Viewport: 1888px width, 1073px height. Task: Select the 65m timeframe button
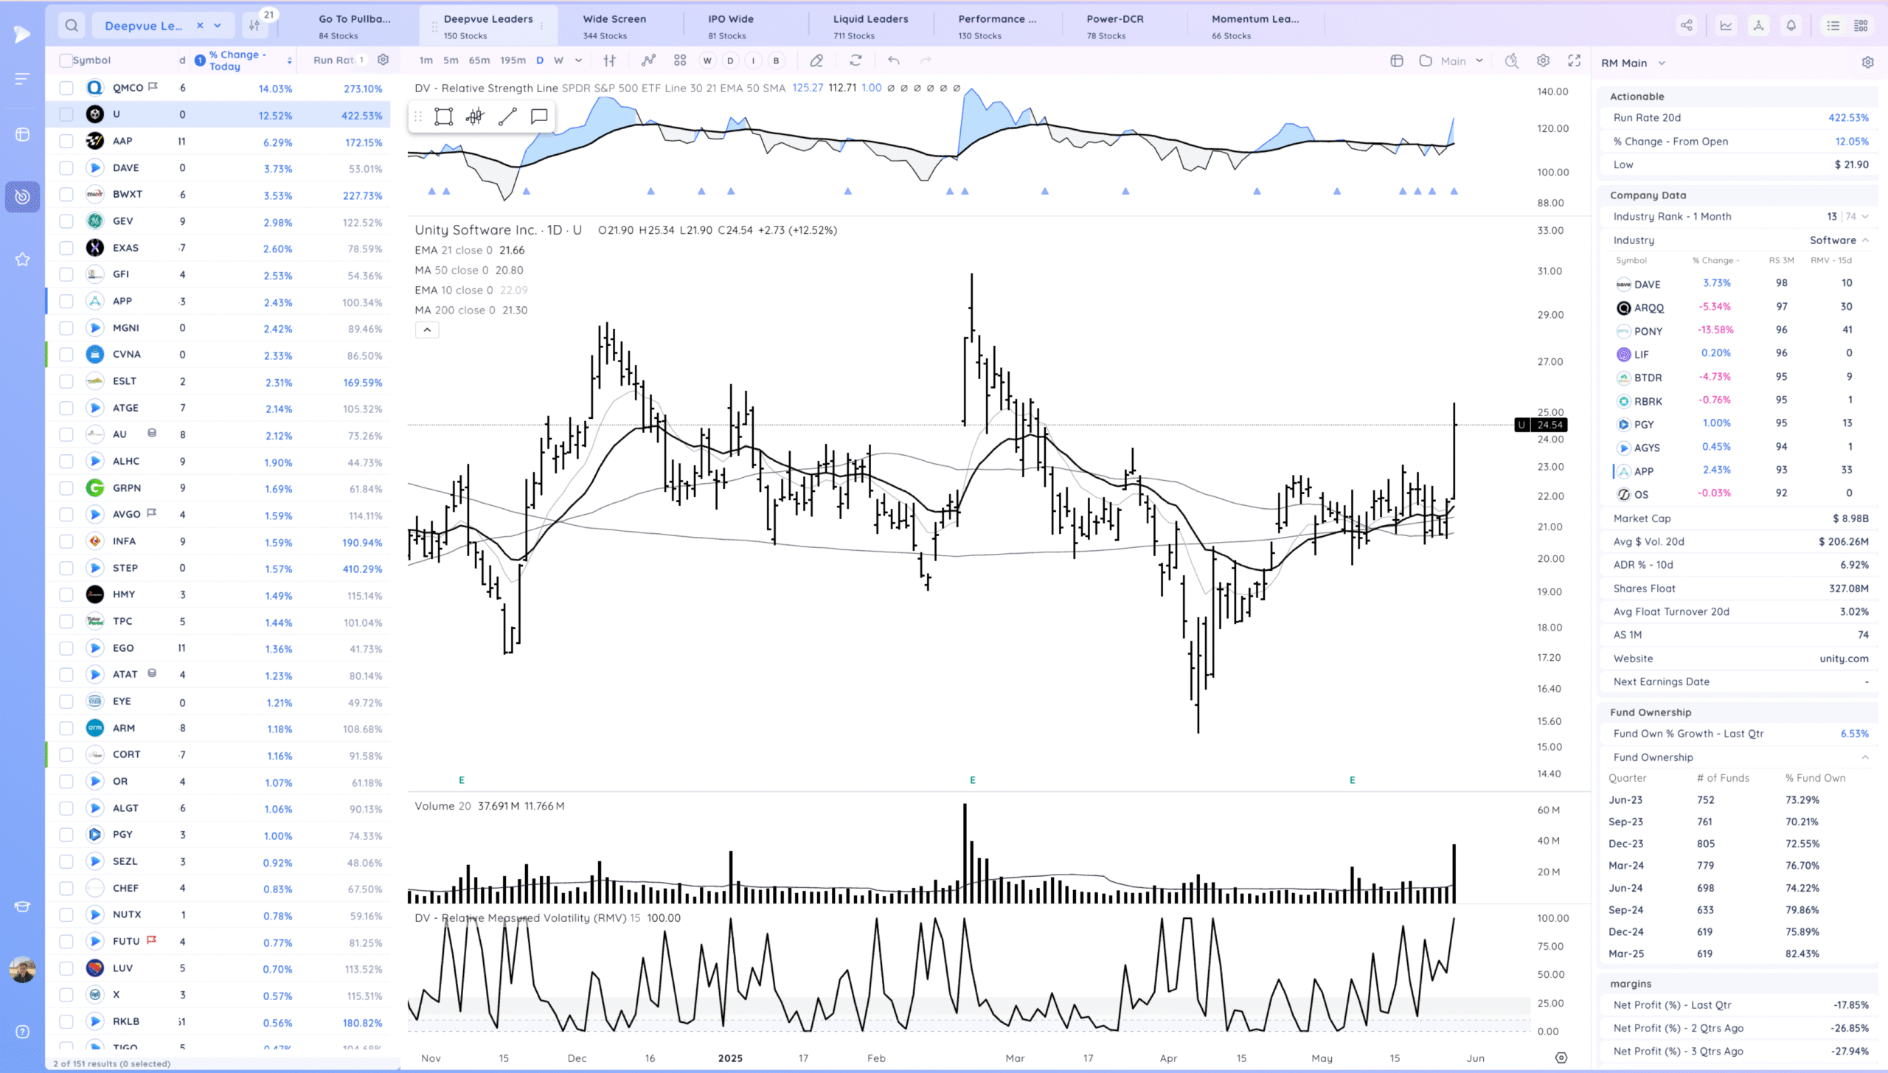[x=479, y=60]
